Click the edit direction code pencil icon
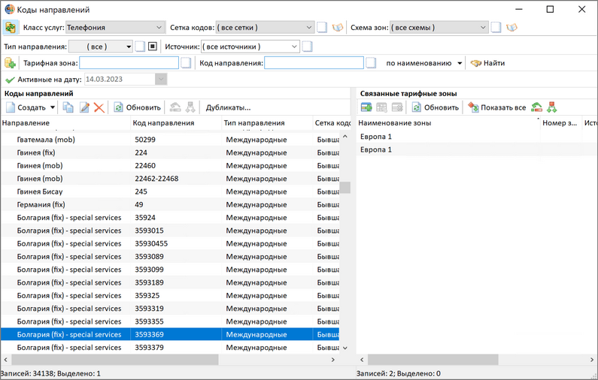This screenshot has height=380, width=598. 84,107
